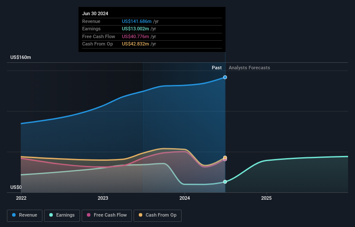Viewport: 355px width, 227px height.
Task: Click the blue Revenue data point marker
Action: tap(225, 78)
